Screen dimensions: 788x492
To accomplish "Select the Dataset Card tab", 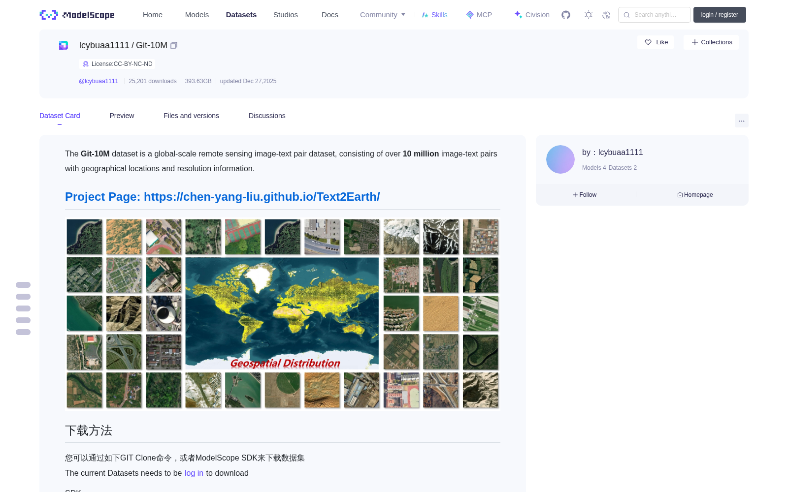I will [60, 116].
